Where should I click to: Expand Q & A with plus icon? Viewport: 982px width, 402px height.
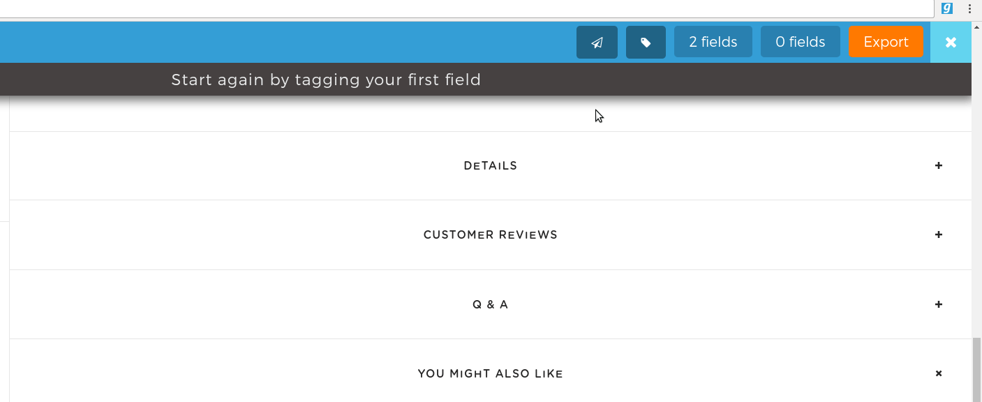[x=939, y=304]
